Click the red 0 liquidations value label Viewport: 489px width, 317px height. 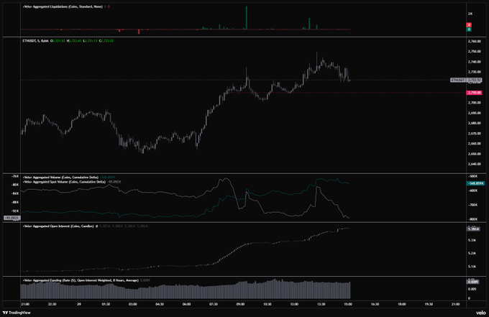point(469,24)
